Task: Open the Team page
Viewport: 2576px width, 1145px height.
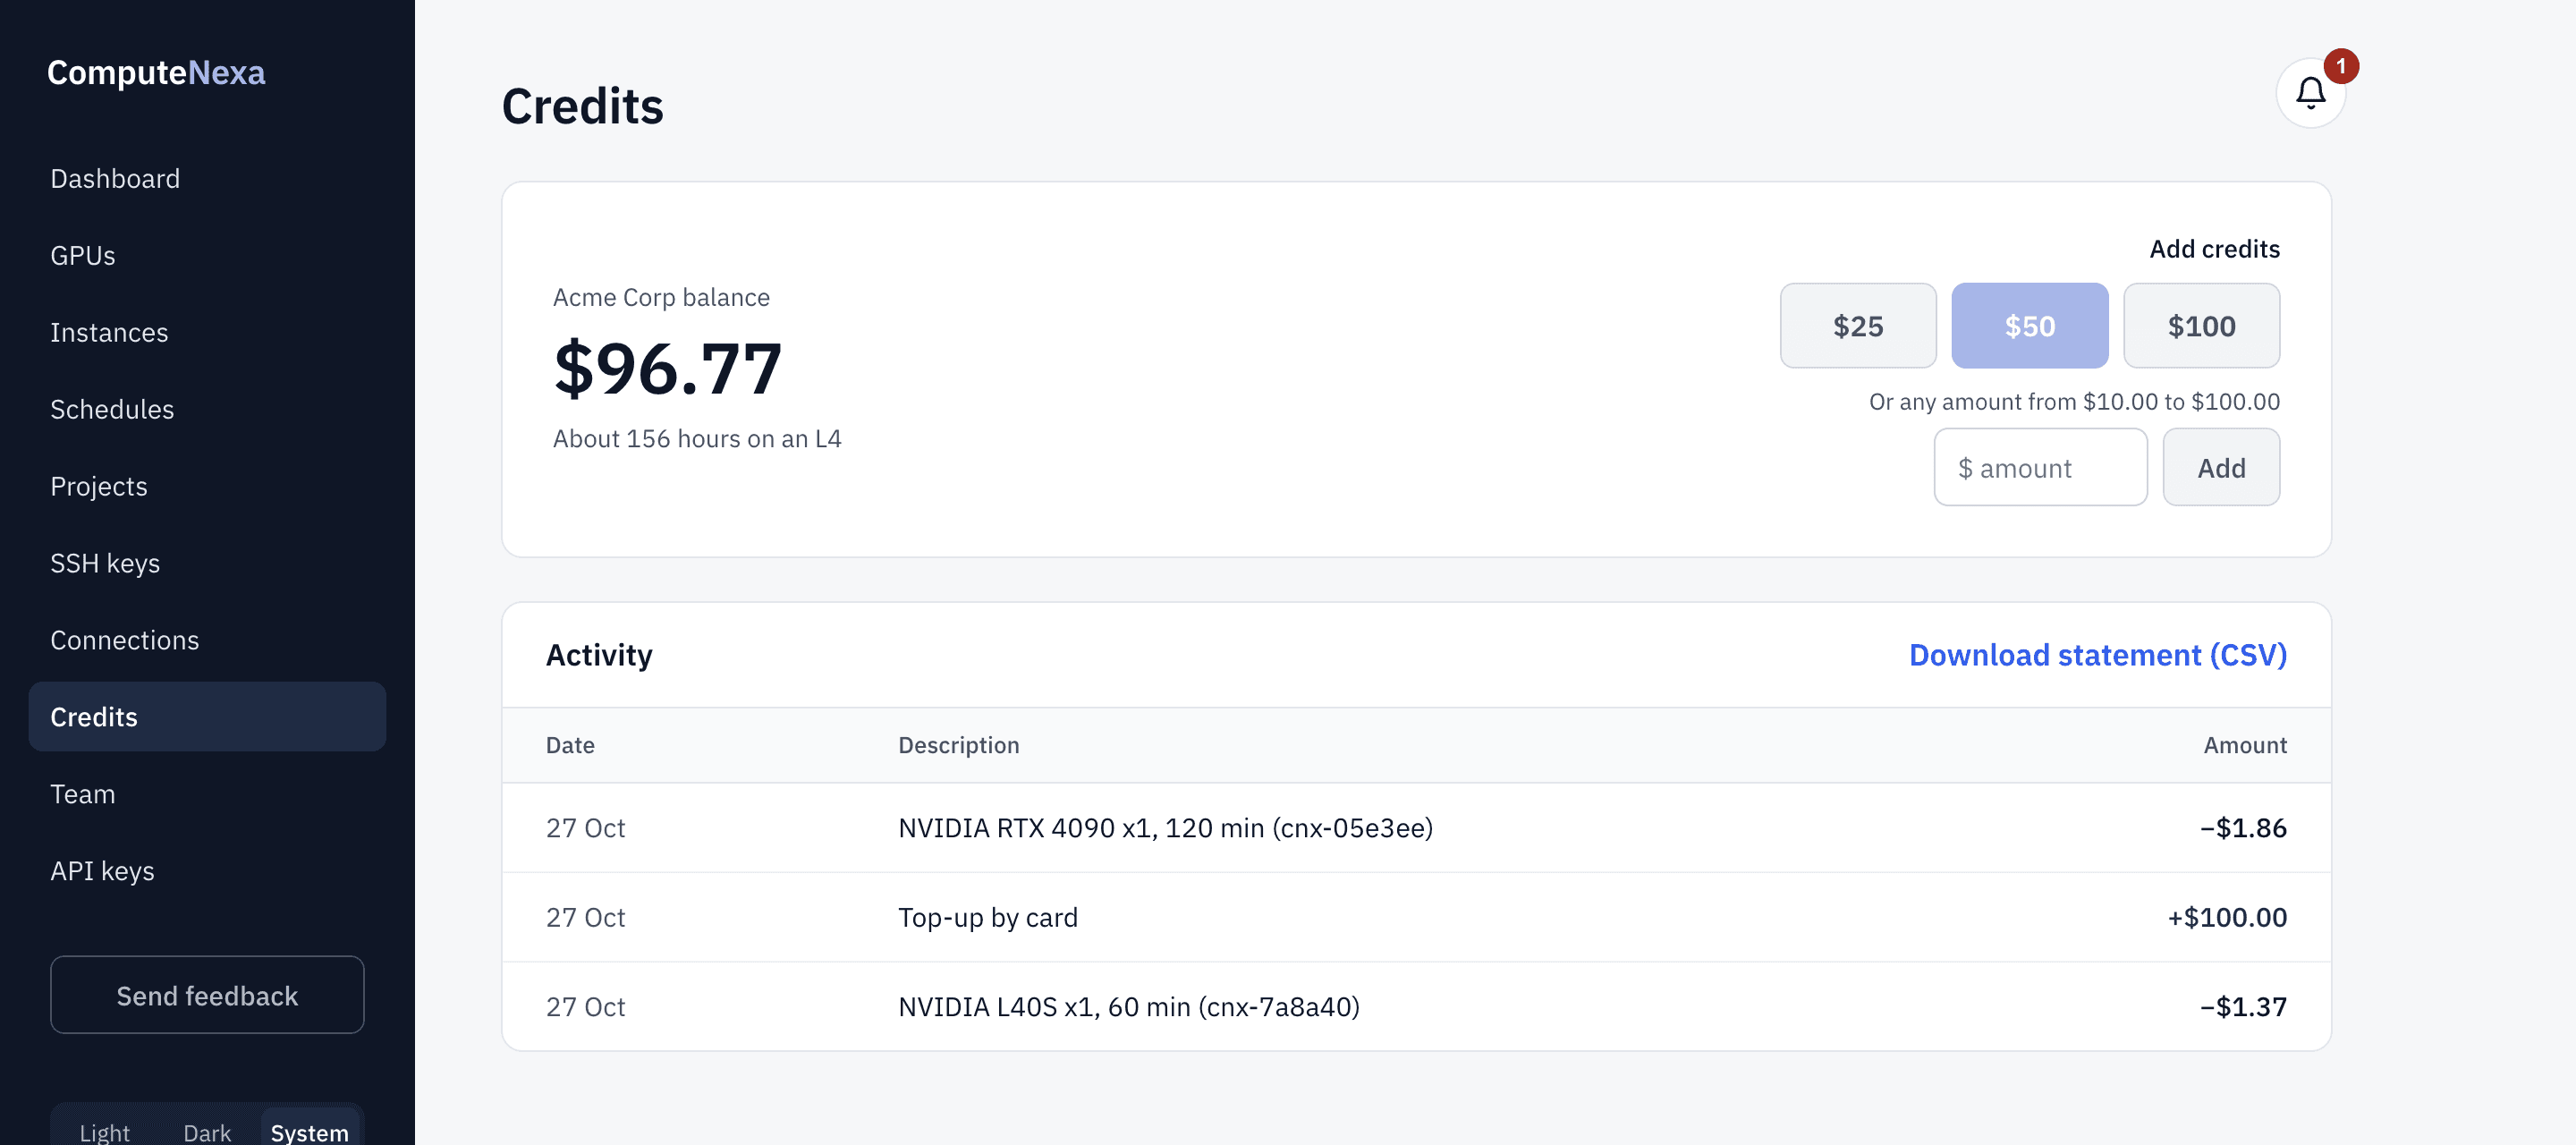Action: 207,794
